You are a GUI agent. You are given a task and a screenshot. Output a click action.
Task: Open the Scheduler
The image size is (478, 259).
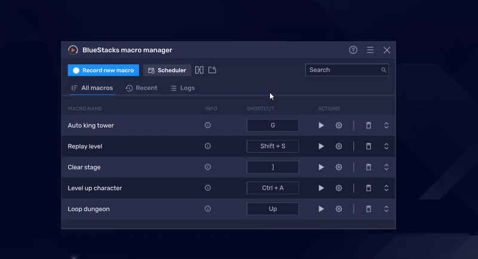click(x=167, y=70)
